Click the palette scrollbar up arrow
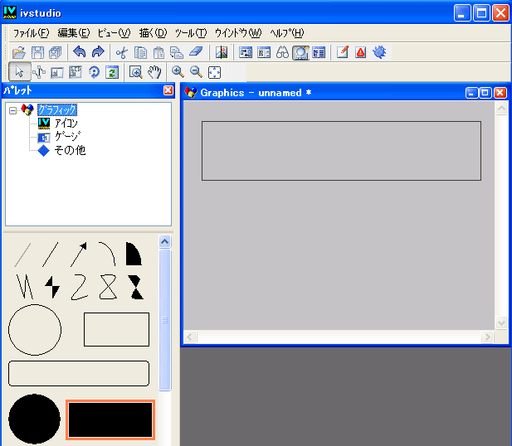The width and height of the screenshot is (512, 446). click(164, 242)
